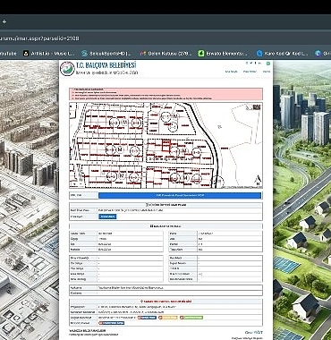331x340 pixels.
Task: Click the T.C. Balçova Belediyesi header title
Action: 106,65
